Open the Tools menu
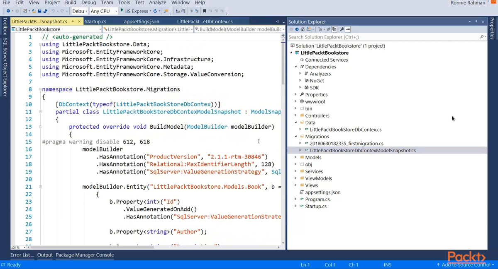The height and width of the screenshot is (269, 498). (x=124, y=2)
